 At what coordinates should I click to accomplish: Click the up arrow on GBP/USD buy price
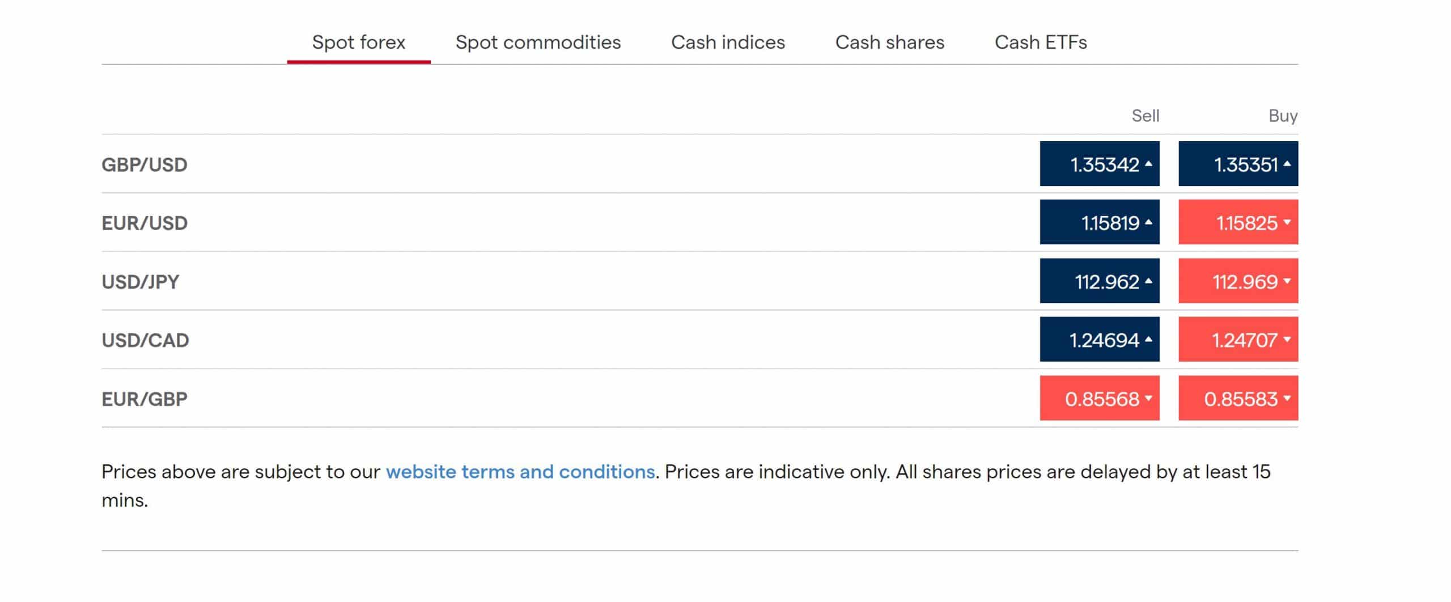click(x=1287, y=164)
